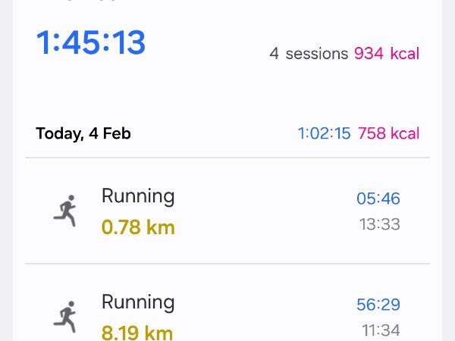
Task: Tap the runner icon beside 8.19 km
Action: 66,317
